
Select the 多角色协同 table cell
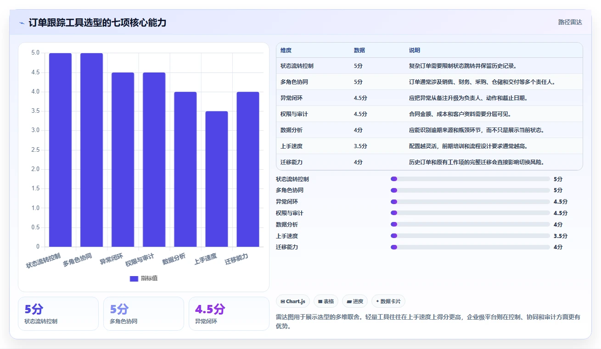pos(294,82)
